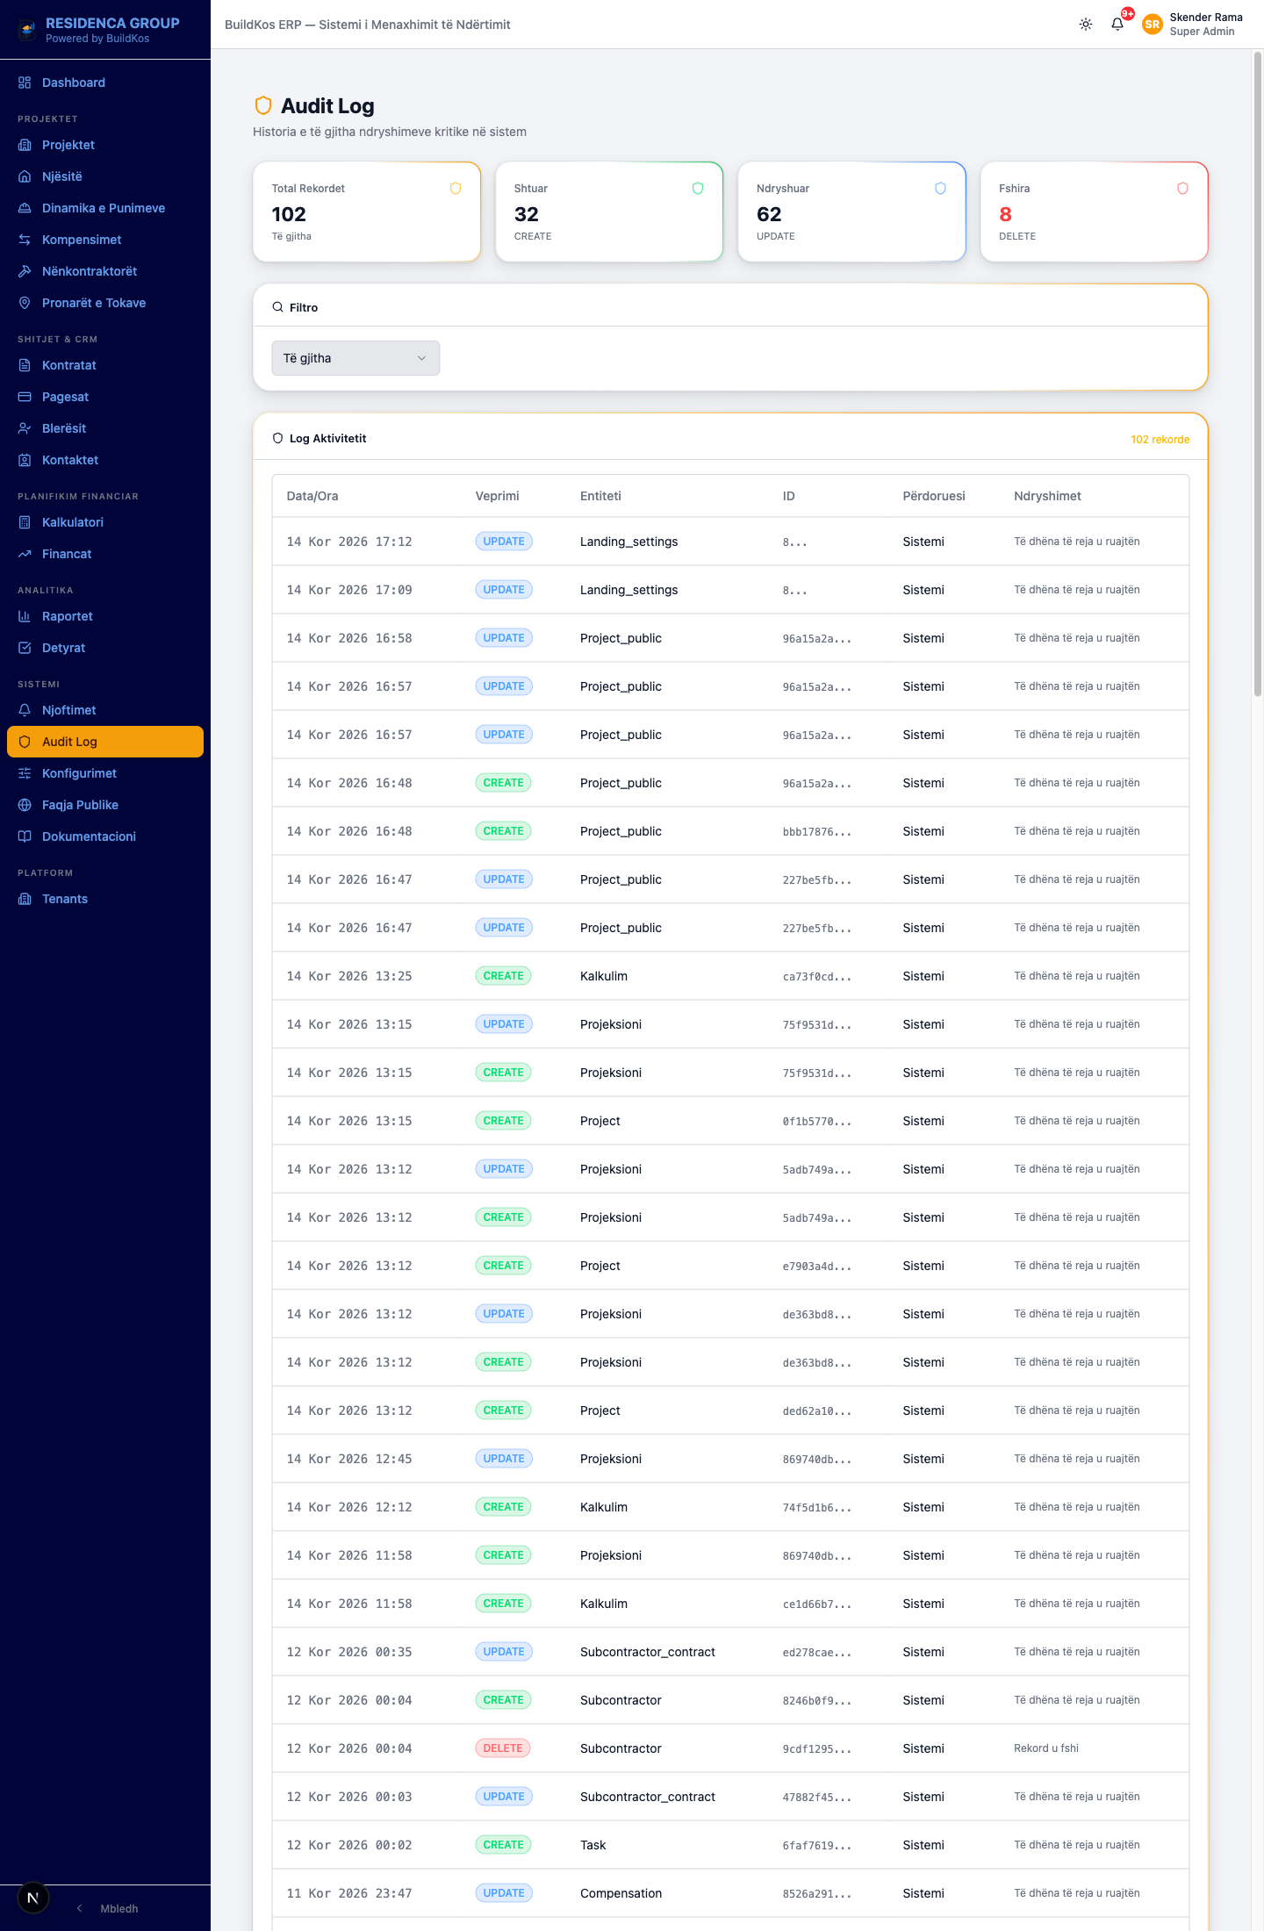The height and width of the screenshot is (1931, 1264).
Task: Click the "Rekord u fshi" change text
Action: (x=1046, y=1748)
